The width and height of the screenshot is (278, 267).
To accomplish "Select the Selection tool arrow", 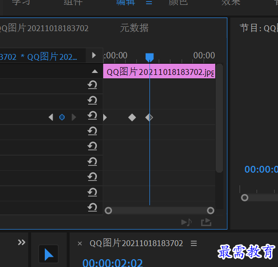I will click(x=49, y=254).
